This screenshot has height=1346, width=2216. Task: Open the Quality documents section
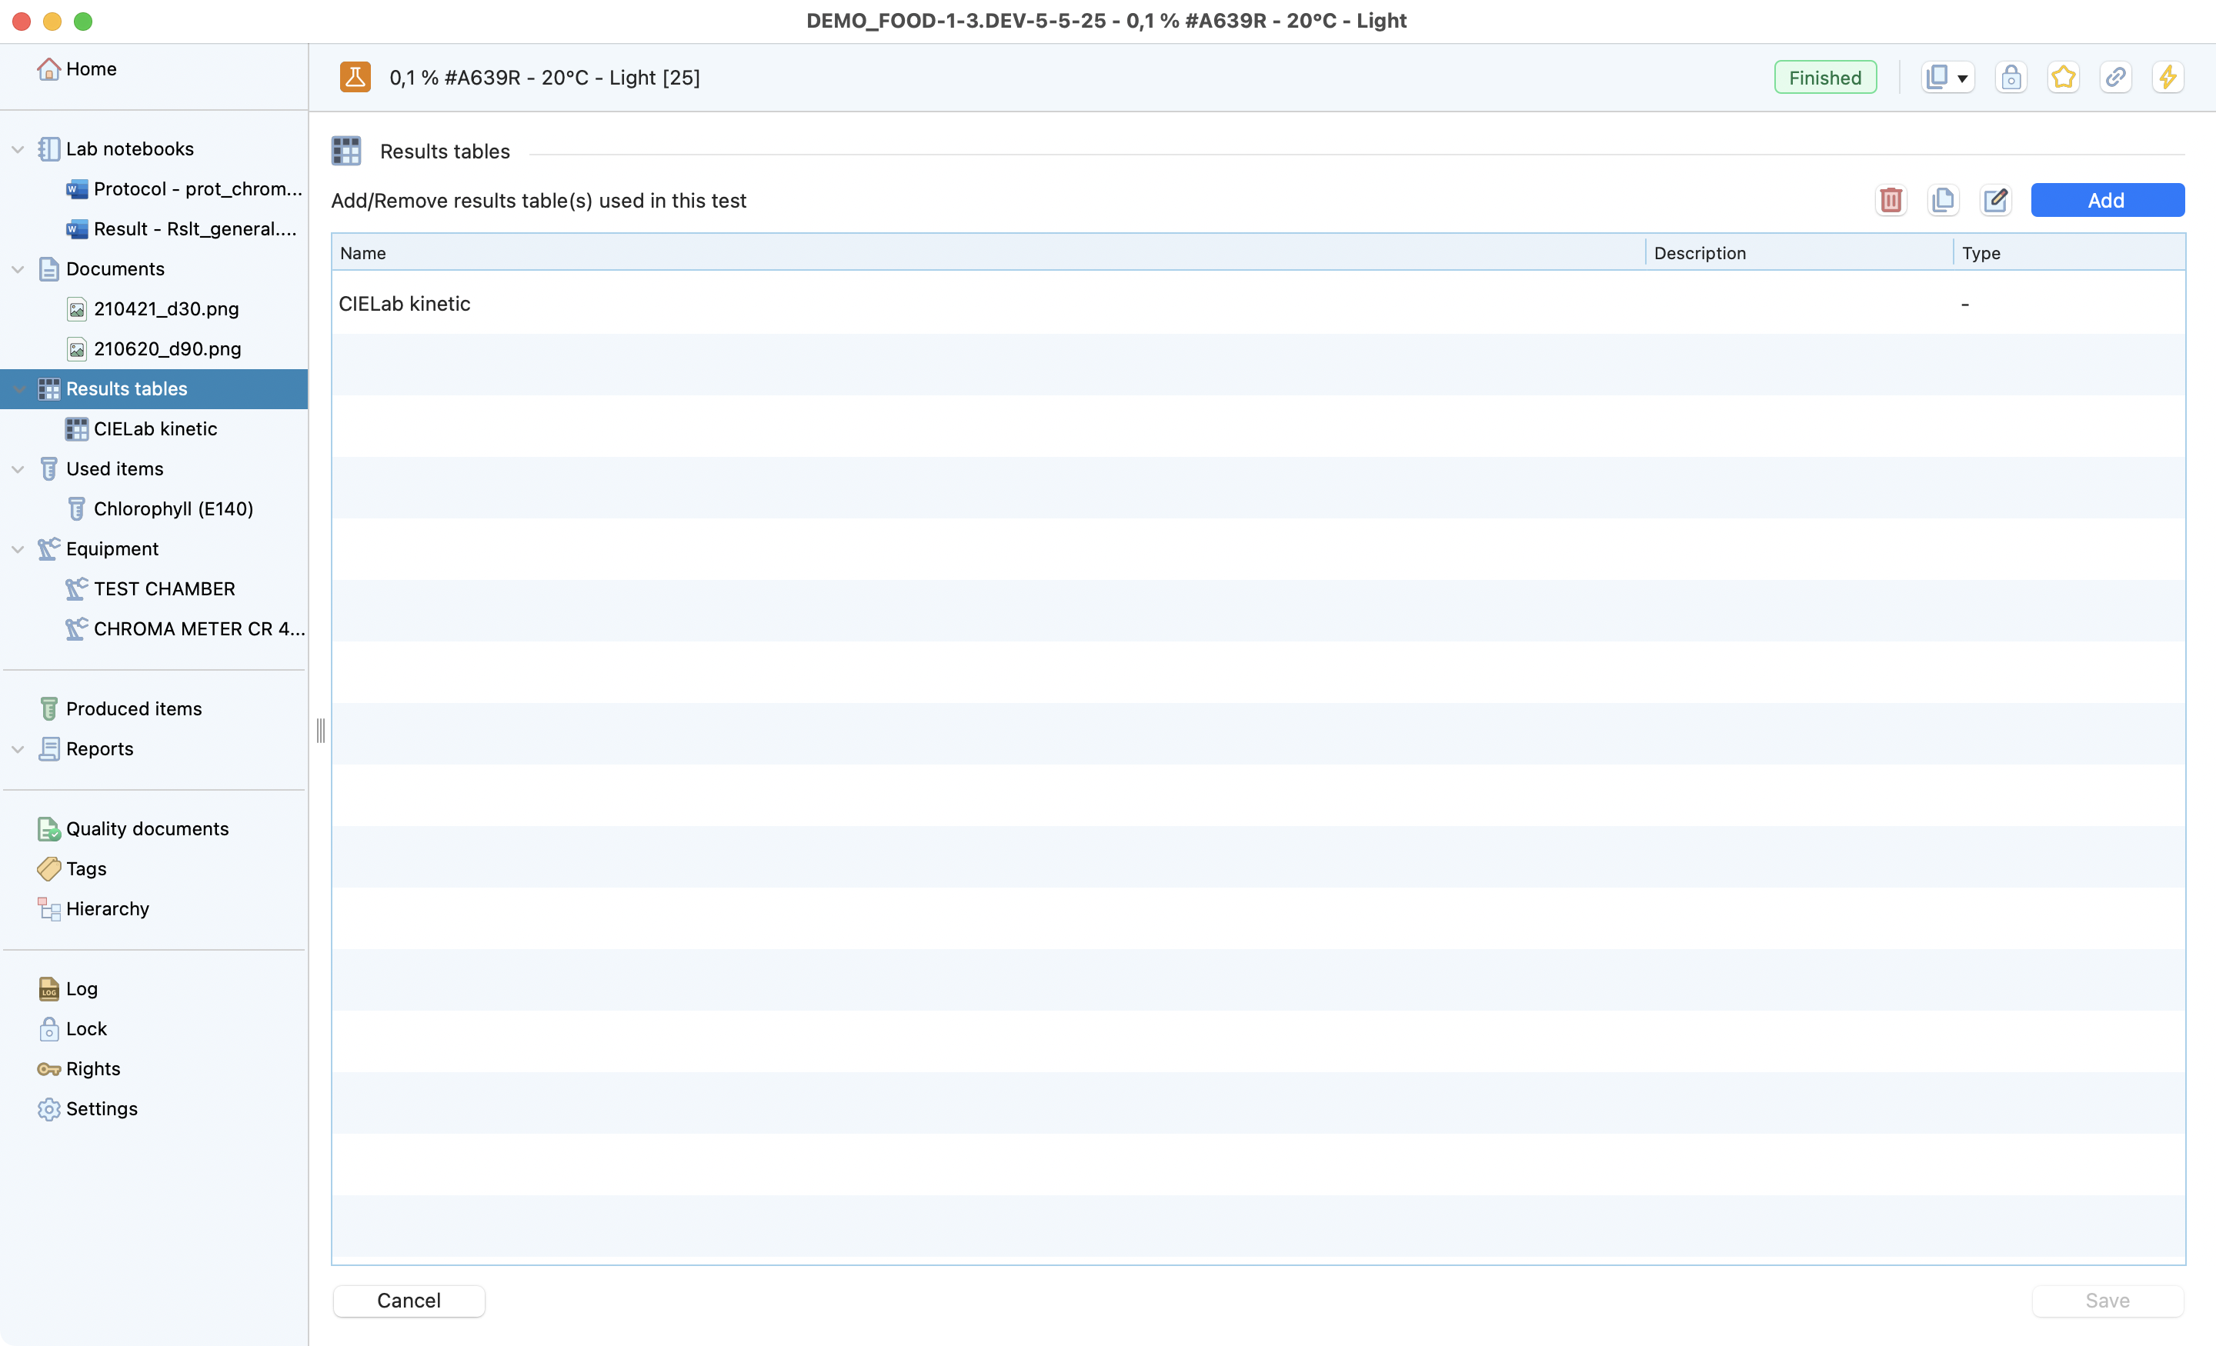147,829
